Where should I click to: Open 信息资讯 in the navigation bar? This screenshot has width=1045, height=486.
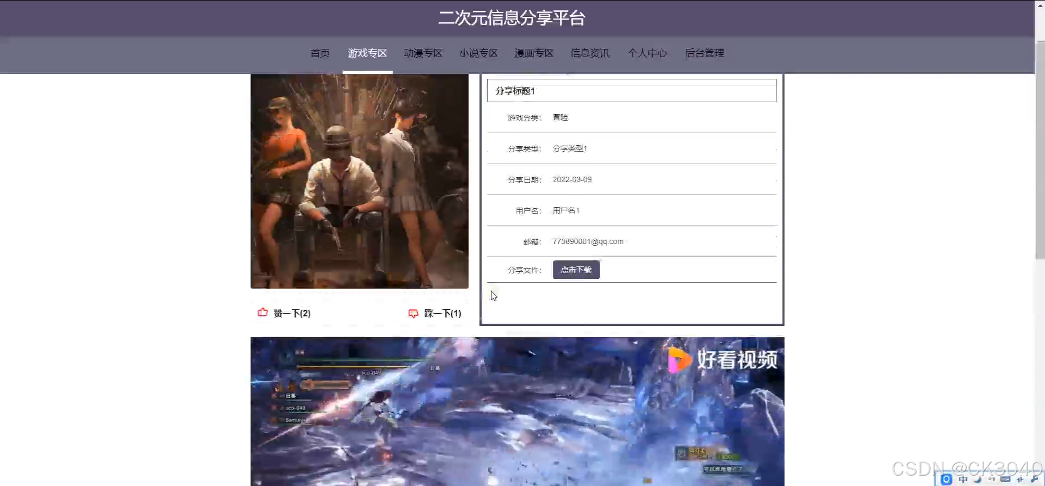point(590,53)
